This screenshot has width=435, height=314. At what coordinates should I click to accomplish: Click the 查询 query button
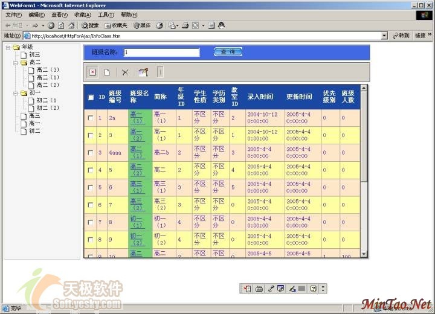228,53
